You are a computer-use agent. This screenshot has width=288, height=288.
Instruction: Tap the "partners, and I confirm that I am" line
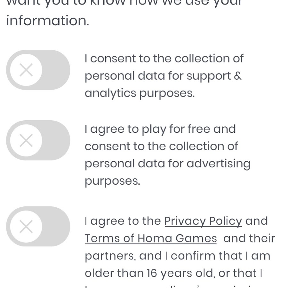point(177,256)
